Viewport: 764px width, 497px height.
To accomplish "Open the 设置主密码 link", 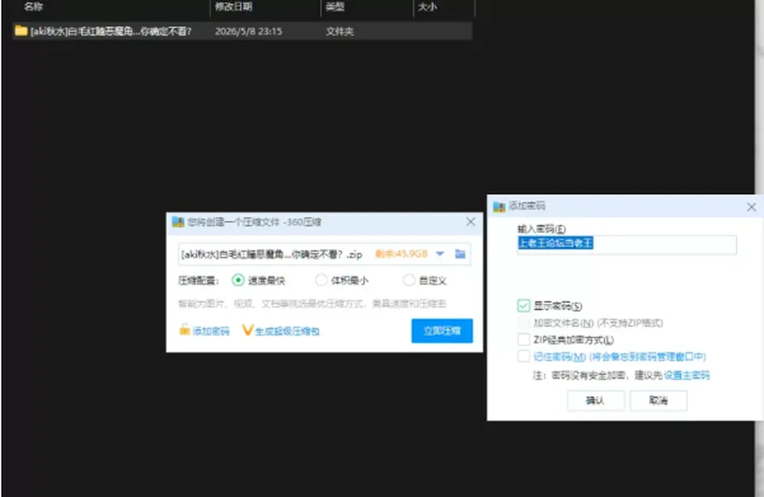I will (687, 375).
